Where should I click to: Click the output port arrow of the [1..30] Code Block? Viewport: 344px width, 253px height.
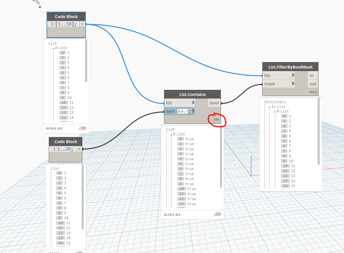[x=82, y=24]
